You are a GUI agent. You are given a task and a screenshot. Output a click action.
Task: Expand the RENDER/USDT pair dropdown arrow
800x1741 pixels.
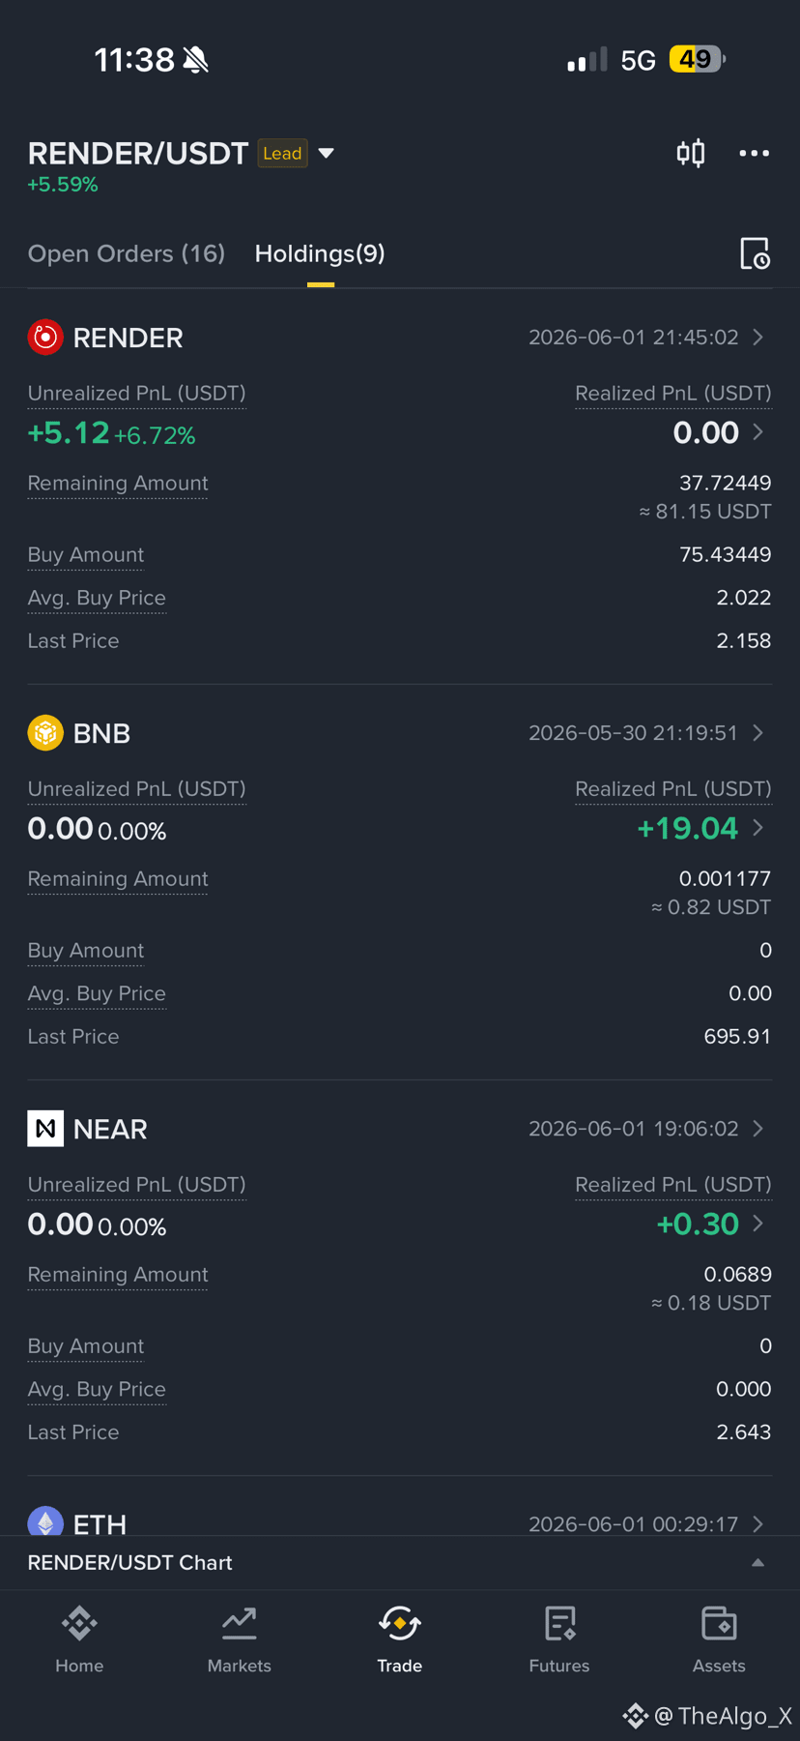pos(327,153)
